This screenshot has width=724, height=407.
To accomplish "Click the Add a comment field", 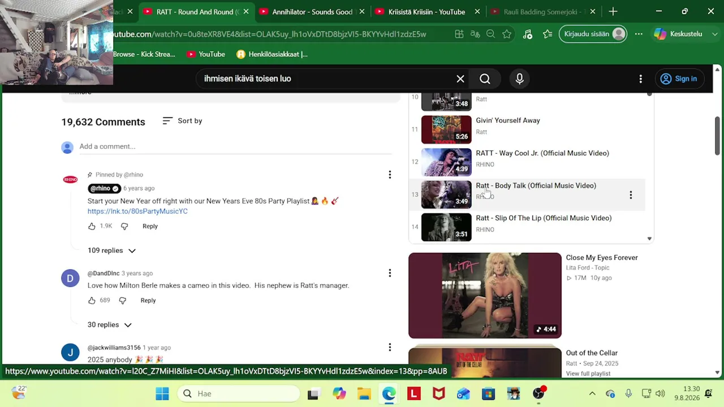I will [x=235, y=146].
